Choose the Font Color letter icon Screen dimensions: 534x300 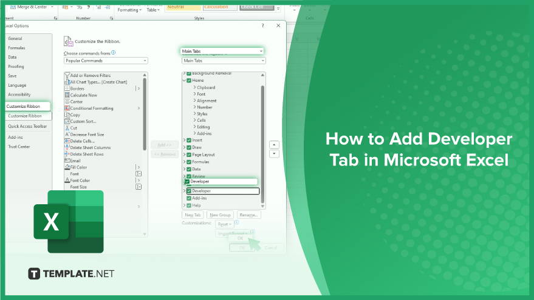point(67,181)
